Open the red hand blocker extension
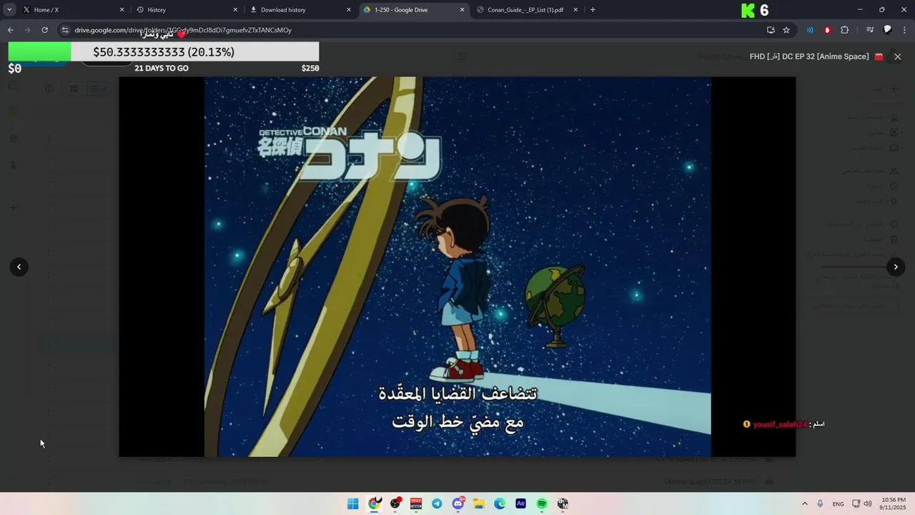 pyautogui.click(x=827, y=30)
